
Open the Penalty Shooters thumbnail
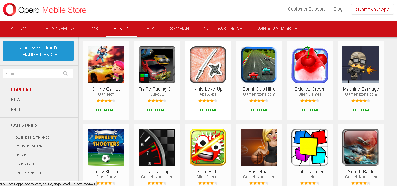[x=106, y=147]
